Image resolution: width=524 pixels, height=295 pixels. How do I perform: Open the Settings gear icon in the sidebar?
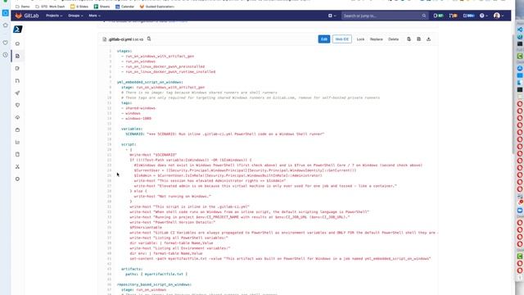point(17,179)
